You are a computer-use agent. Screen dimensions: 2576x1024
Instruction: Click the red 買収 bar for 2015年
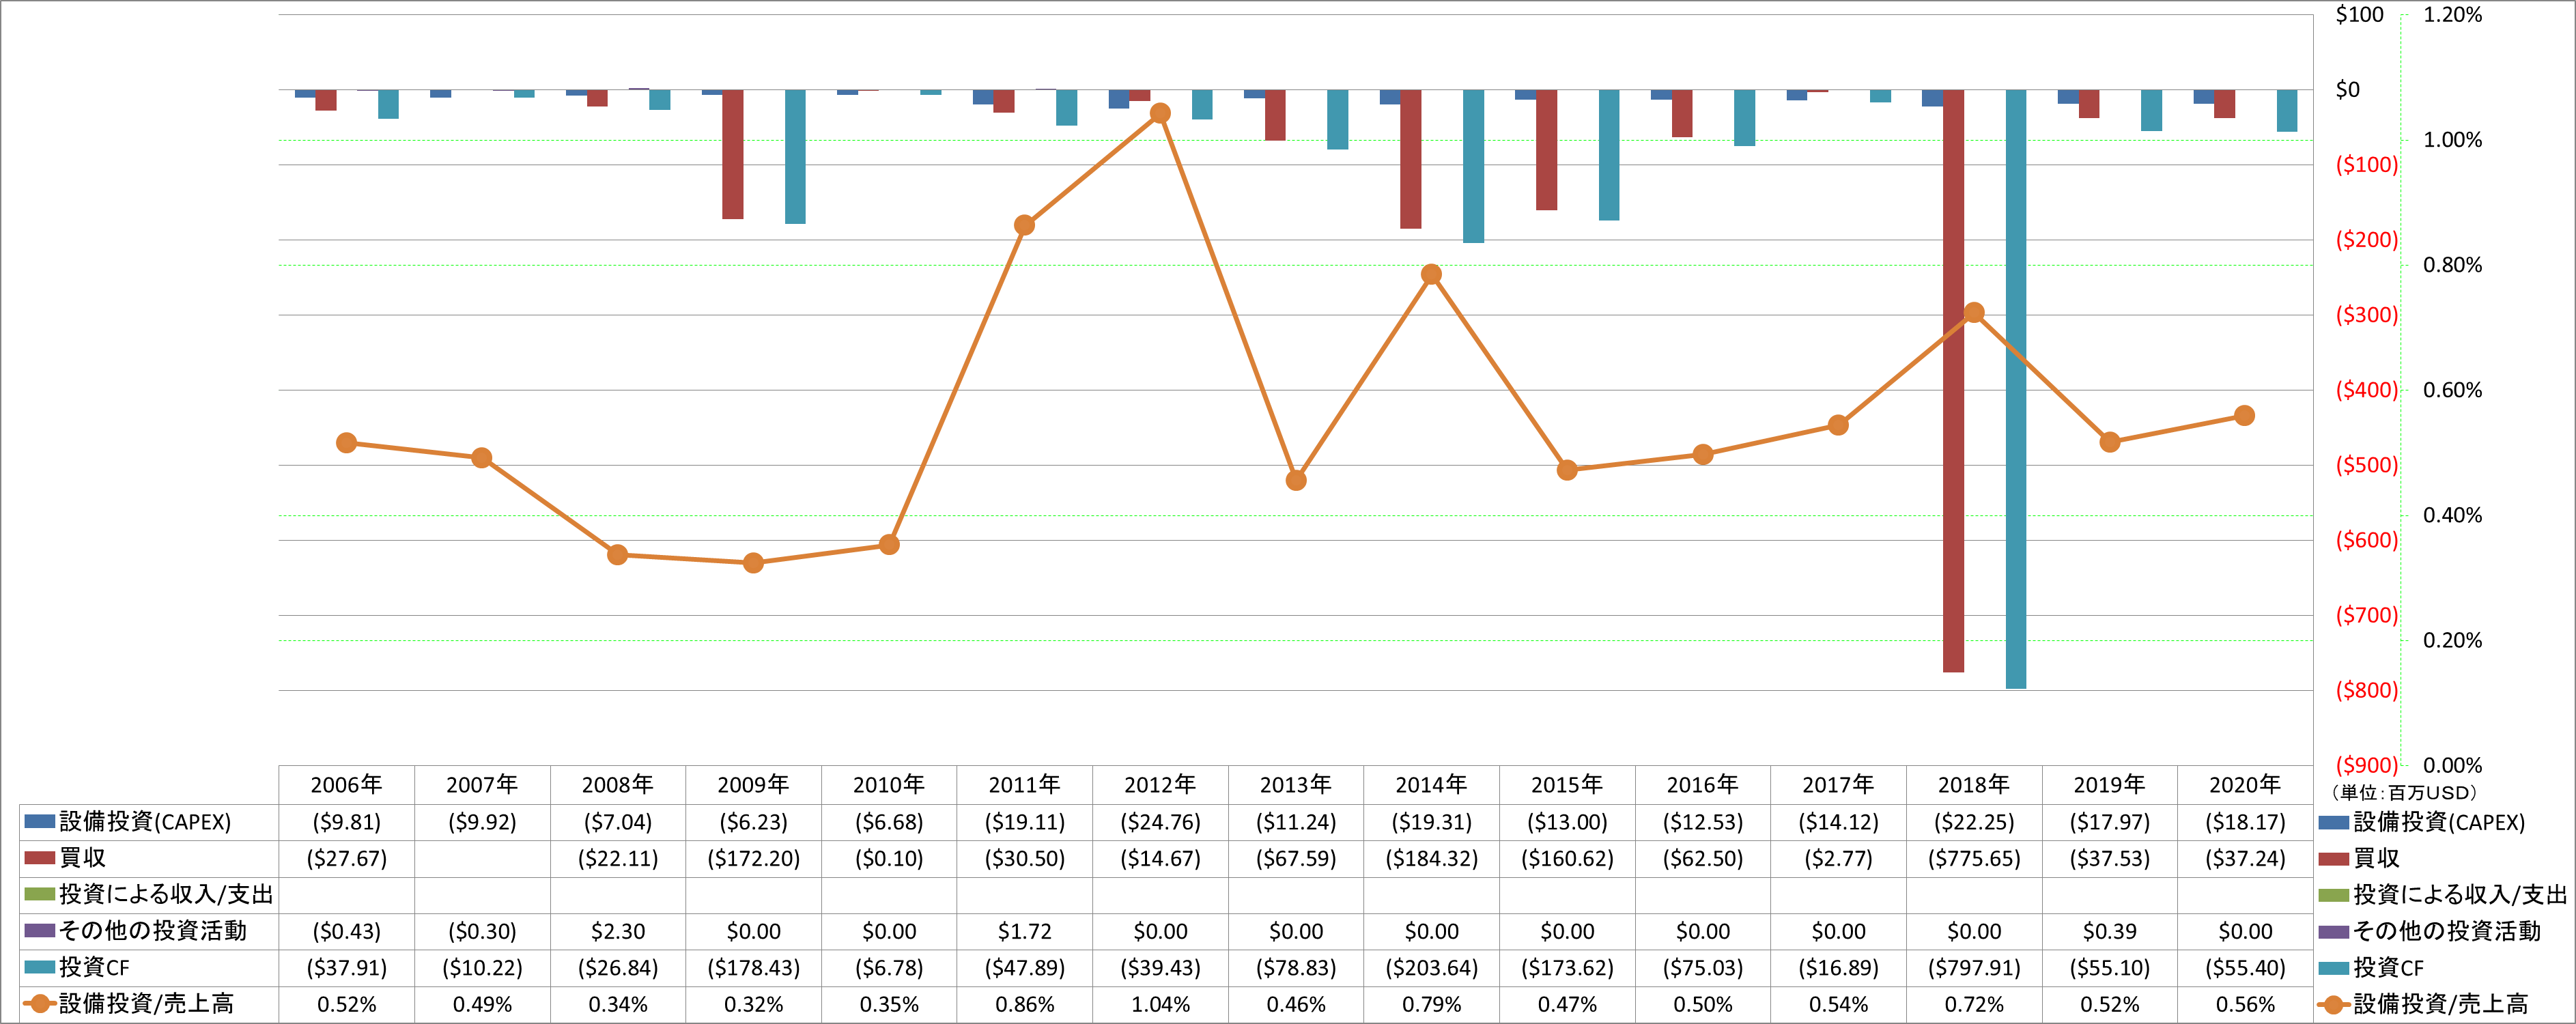click(x=1546, y=150)
